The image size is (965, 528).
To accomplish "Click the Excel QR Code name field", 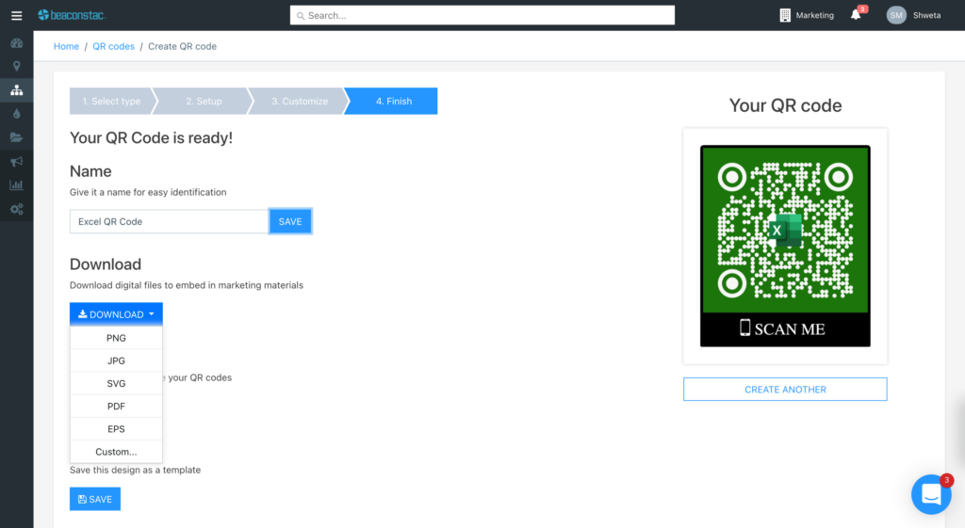I will (x=169, y=221).
